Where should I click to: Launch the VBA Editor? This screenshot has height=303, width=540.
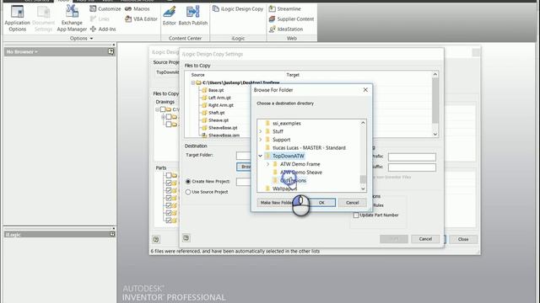[x=141, y=19]
